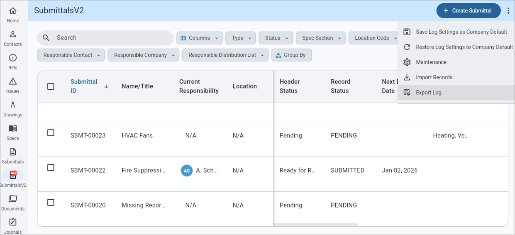Open Submittals document icon in sidebar
The width and height of the screenshot is (515, 235).
(x=13, y=152)
